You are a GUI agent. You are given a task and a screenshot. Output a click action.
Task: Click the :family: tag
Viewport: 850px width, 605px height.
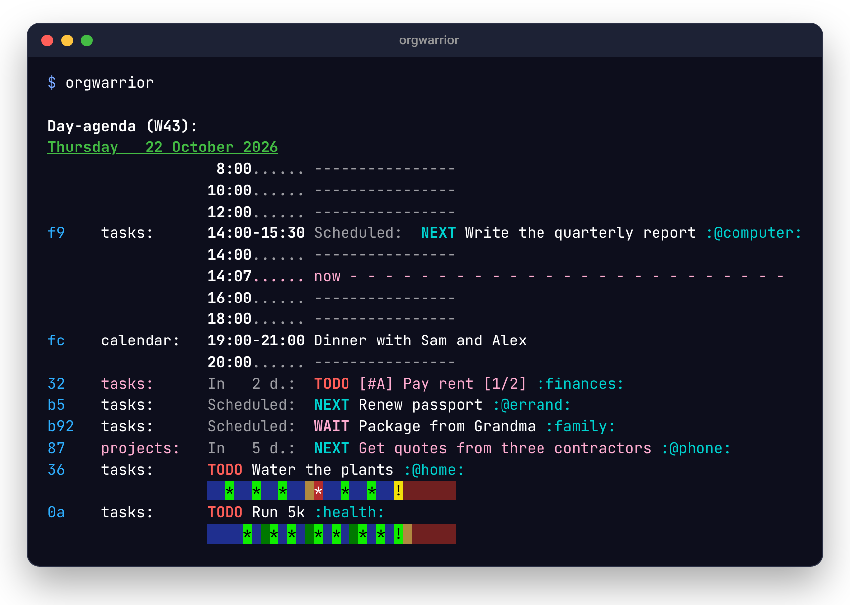(580, 426)
